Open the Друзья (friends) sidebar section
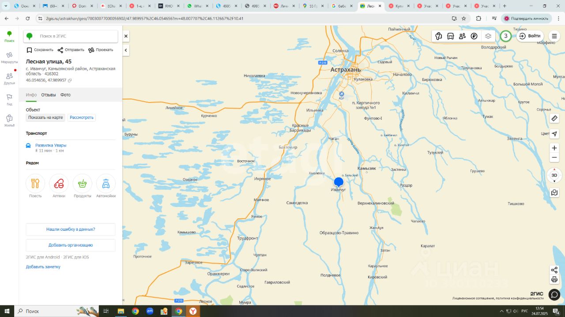The height and width of the screenshot is (317, 565). coord(9,78)
